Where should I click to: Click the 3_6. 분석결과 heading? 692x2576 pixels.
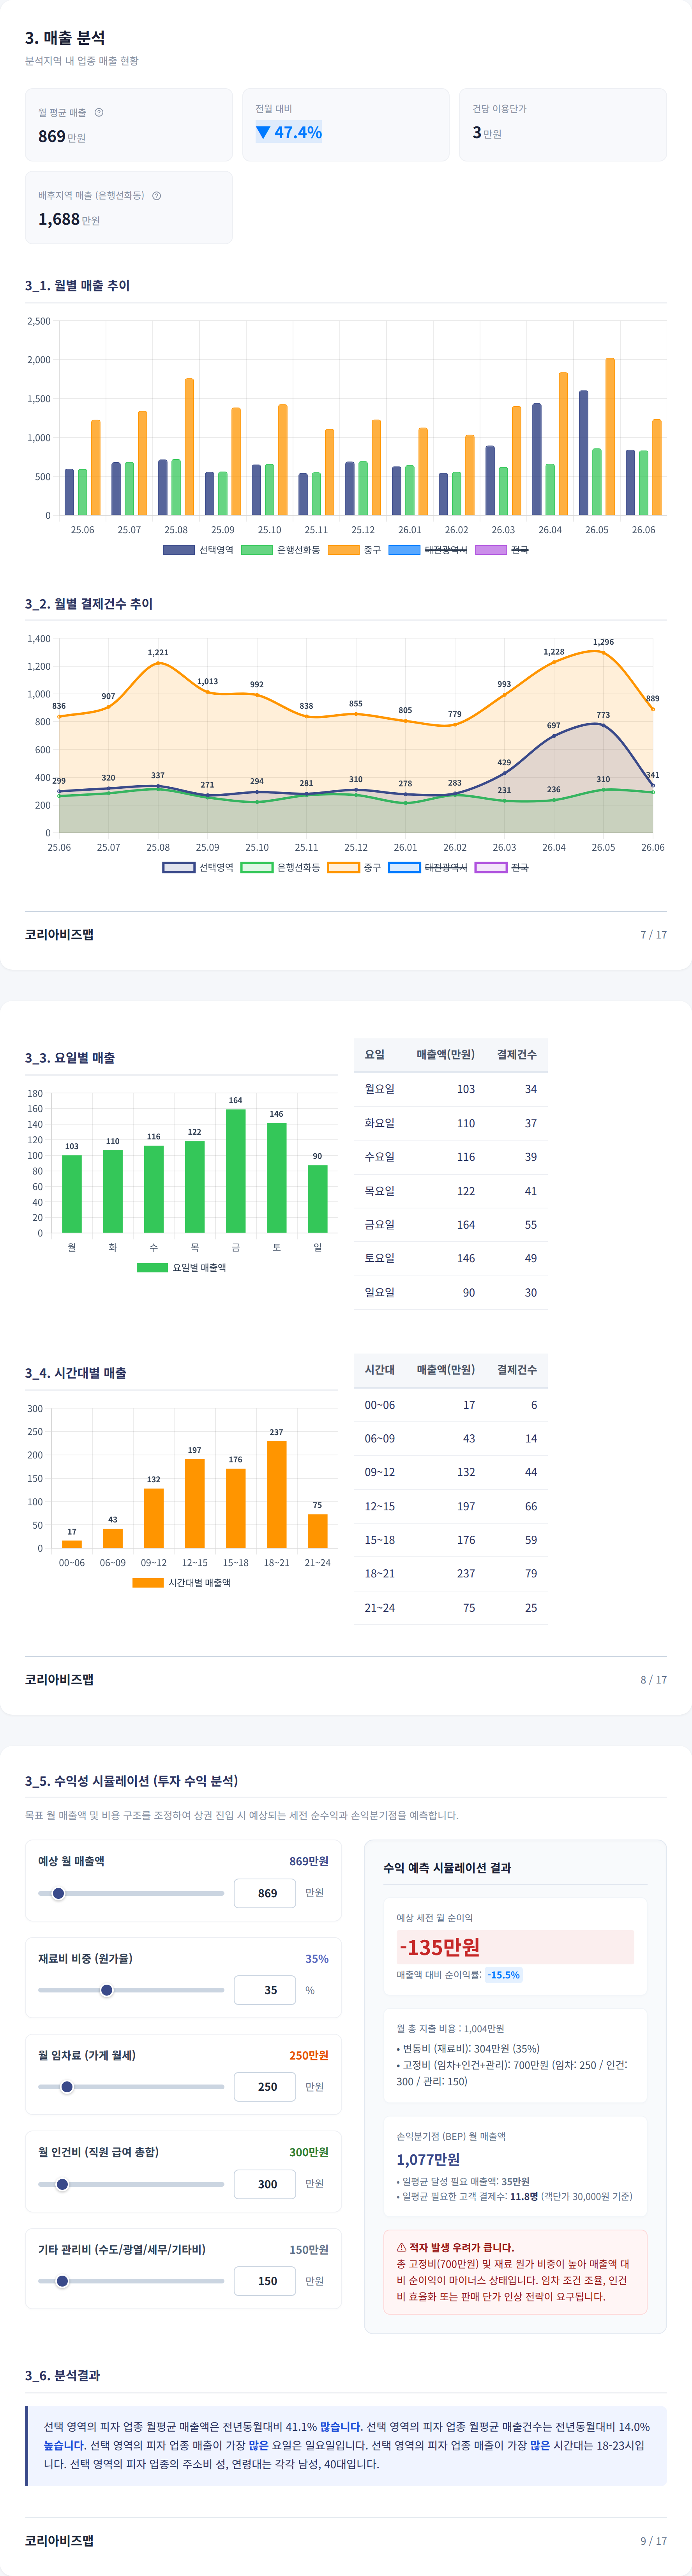62,2375
